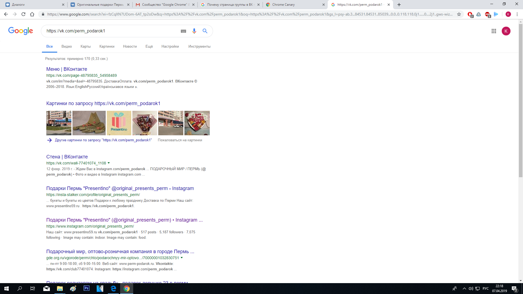The width and height of the screenshot is (523, 294).
Task: Click the 'Меню | ВКонтакте' search result link
Action: tap(67, 69)
